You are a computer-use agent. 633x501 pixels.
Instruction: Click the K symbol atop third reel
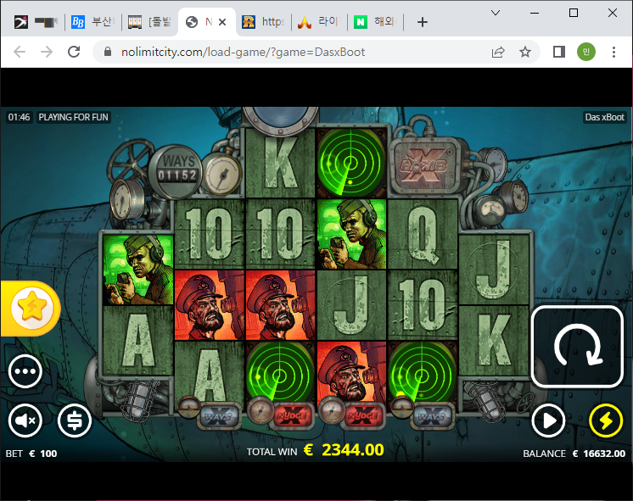[280, 163]
